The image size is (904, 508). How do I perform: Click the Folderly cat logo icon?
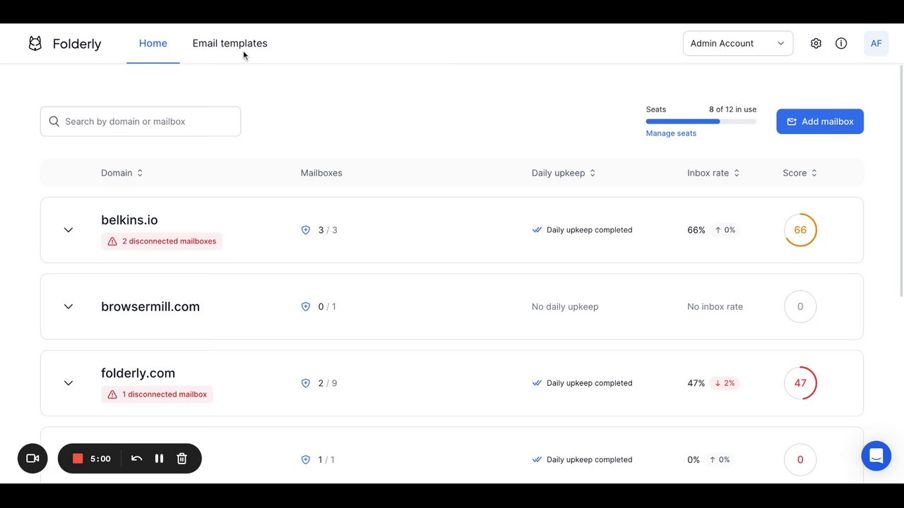35,44
